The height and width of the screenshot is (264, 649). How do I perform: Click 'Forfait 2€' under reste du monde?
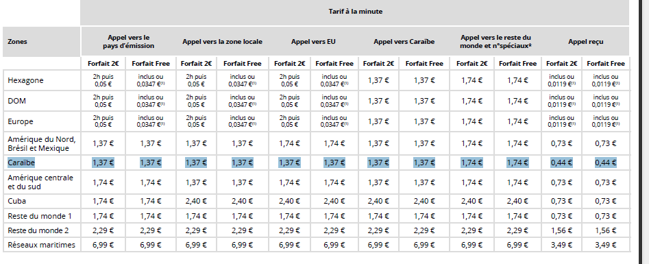pos(472,63)
